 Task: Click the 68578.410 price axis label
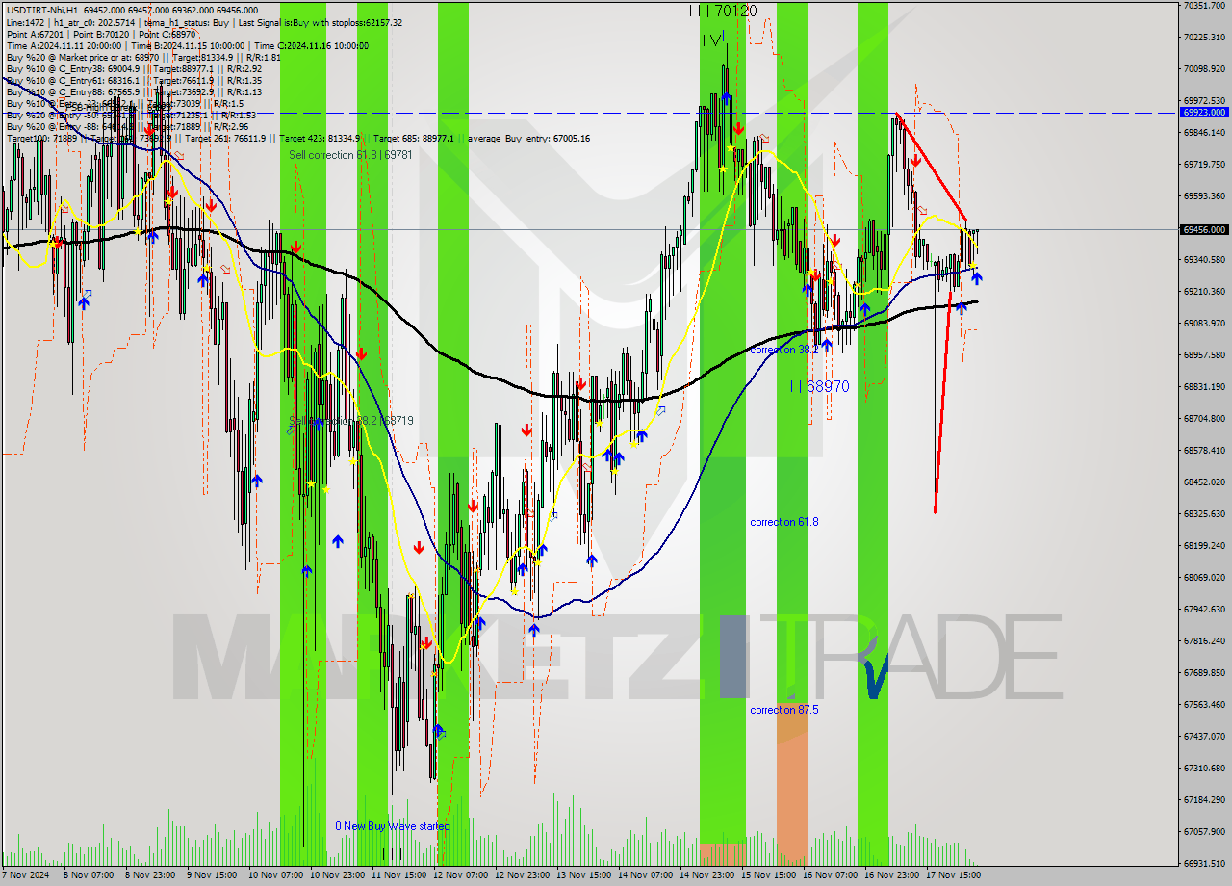1204,451
